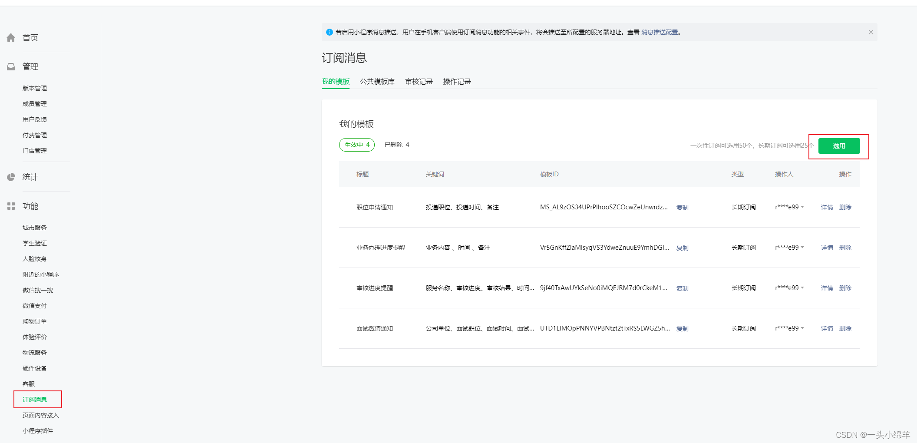Viewport: 917px width, 443px height.
Task: Click the 审核进度提醒 title cell
Action: [375, 288]
